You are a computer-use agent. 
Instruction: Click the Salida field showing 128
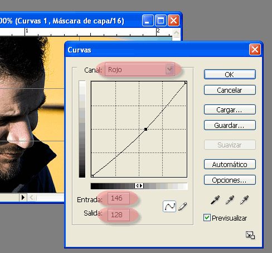(x=119, y=215)
